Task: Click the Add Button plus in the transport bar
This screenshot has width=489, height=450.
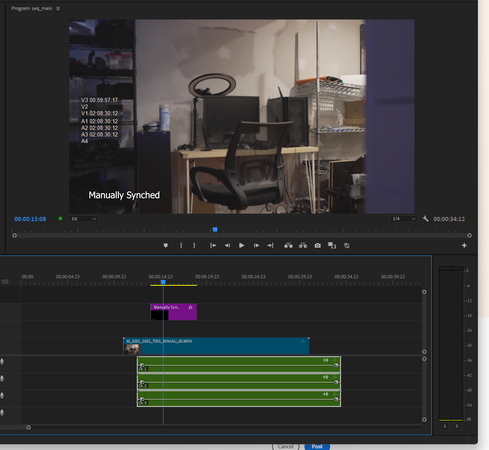Action: (464, 245)
